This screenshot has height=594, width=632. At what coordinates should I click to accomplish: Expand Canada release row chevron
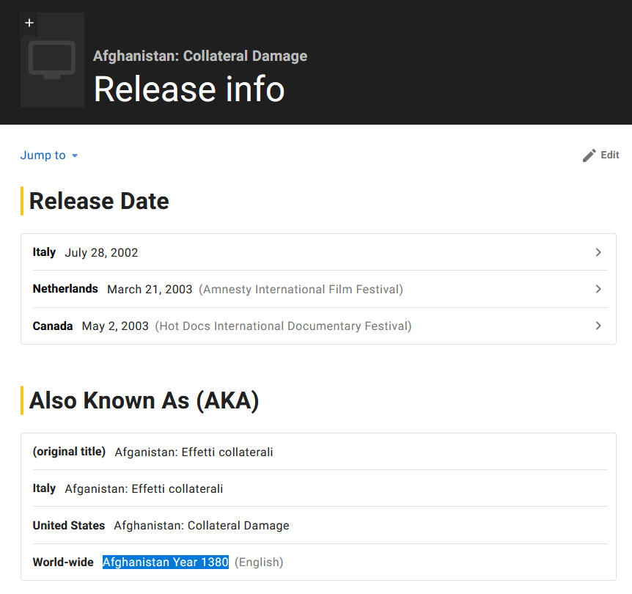click(x=598, y=326)
